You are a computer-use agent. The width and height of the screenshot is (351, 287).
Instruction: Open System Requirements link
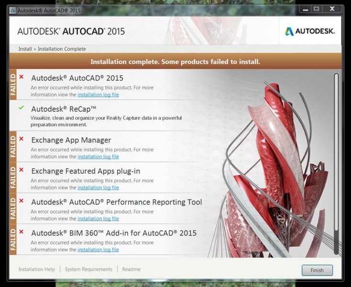88,269
